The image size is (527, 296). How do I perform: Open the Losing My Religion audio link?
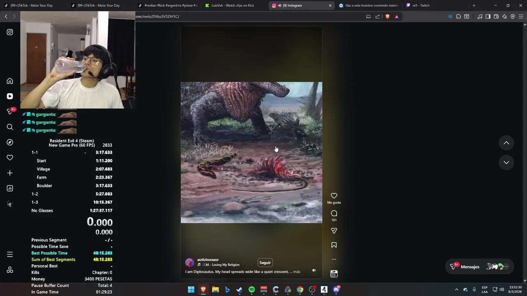tap(221, 265)
